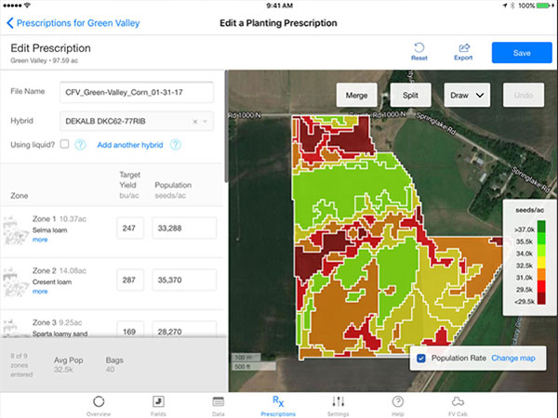Click the Export share icon

463,47
